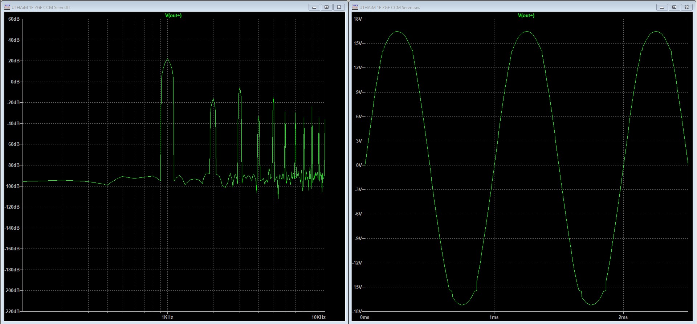Click the -20dB axis label
The image size is (697, 324).
click(13, 102)
